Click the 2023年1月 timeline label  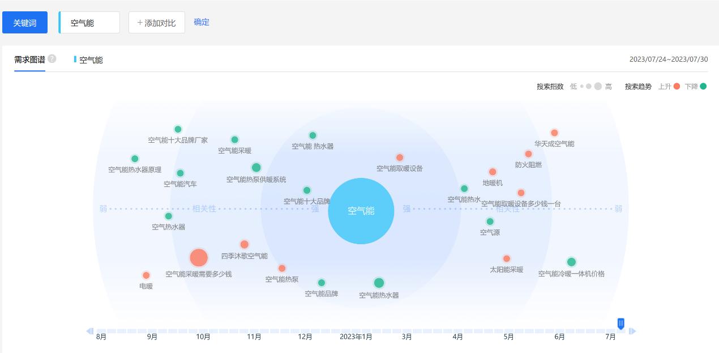(x=356, y=337)
